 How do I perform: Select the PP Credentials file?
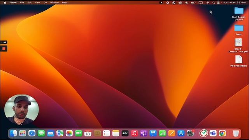point(238,61)
